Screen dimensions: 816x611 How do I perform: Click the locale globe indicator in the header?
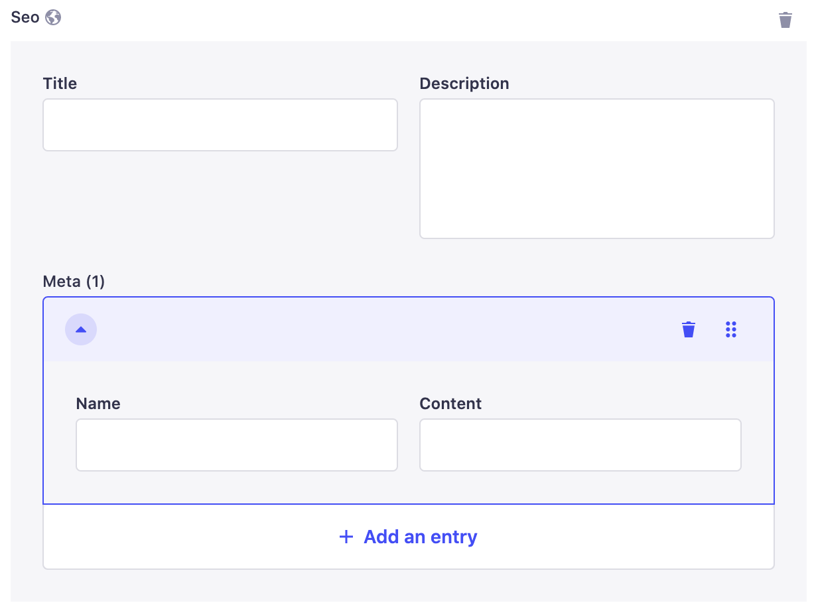(53, 17)
